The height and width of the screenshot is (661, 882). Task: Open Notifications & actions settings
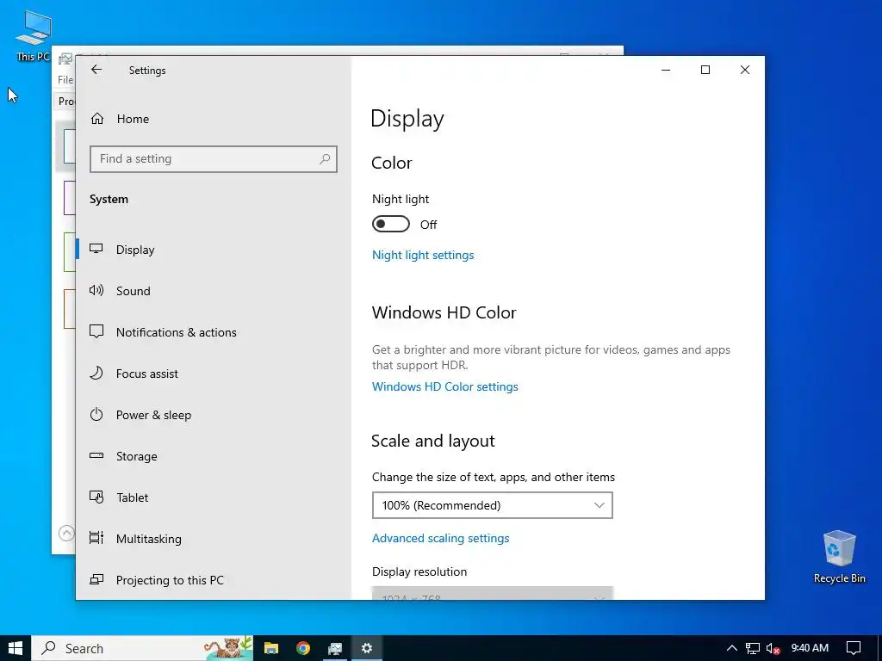(214, 332)
